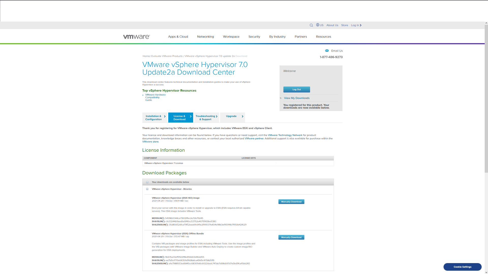Click Log In in the top bar
This screenshot has width=488, height=274.
click(x=356, y=25)
